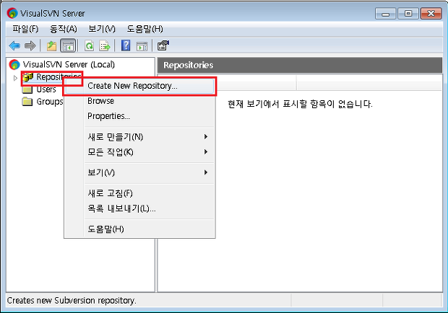The width and height of the screenshot is (448, 313).
Task: Select the Users folder in tree
Action: tap(39, 89)
